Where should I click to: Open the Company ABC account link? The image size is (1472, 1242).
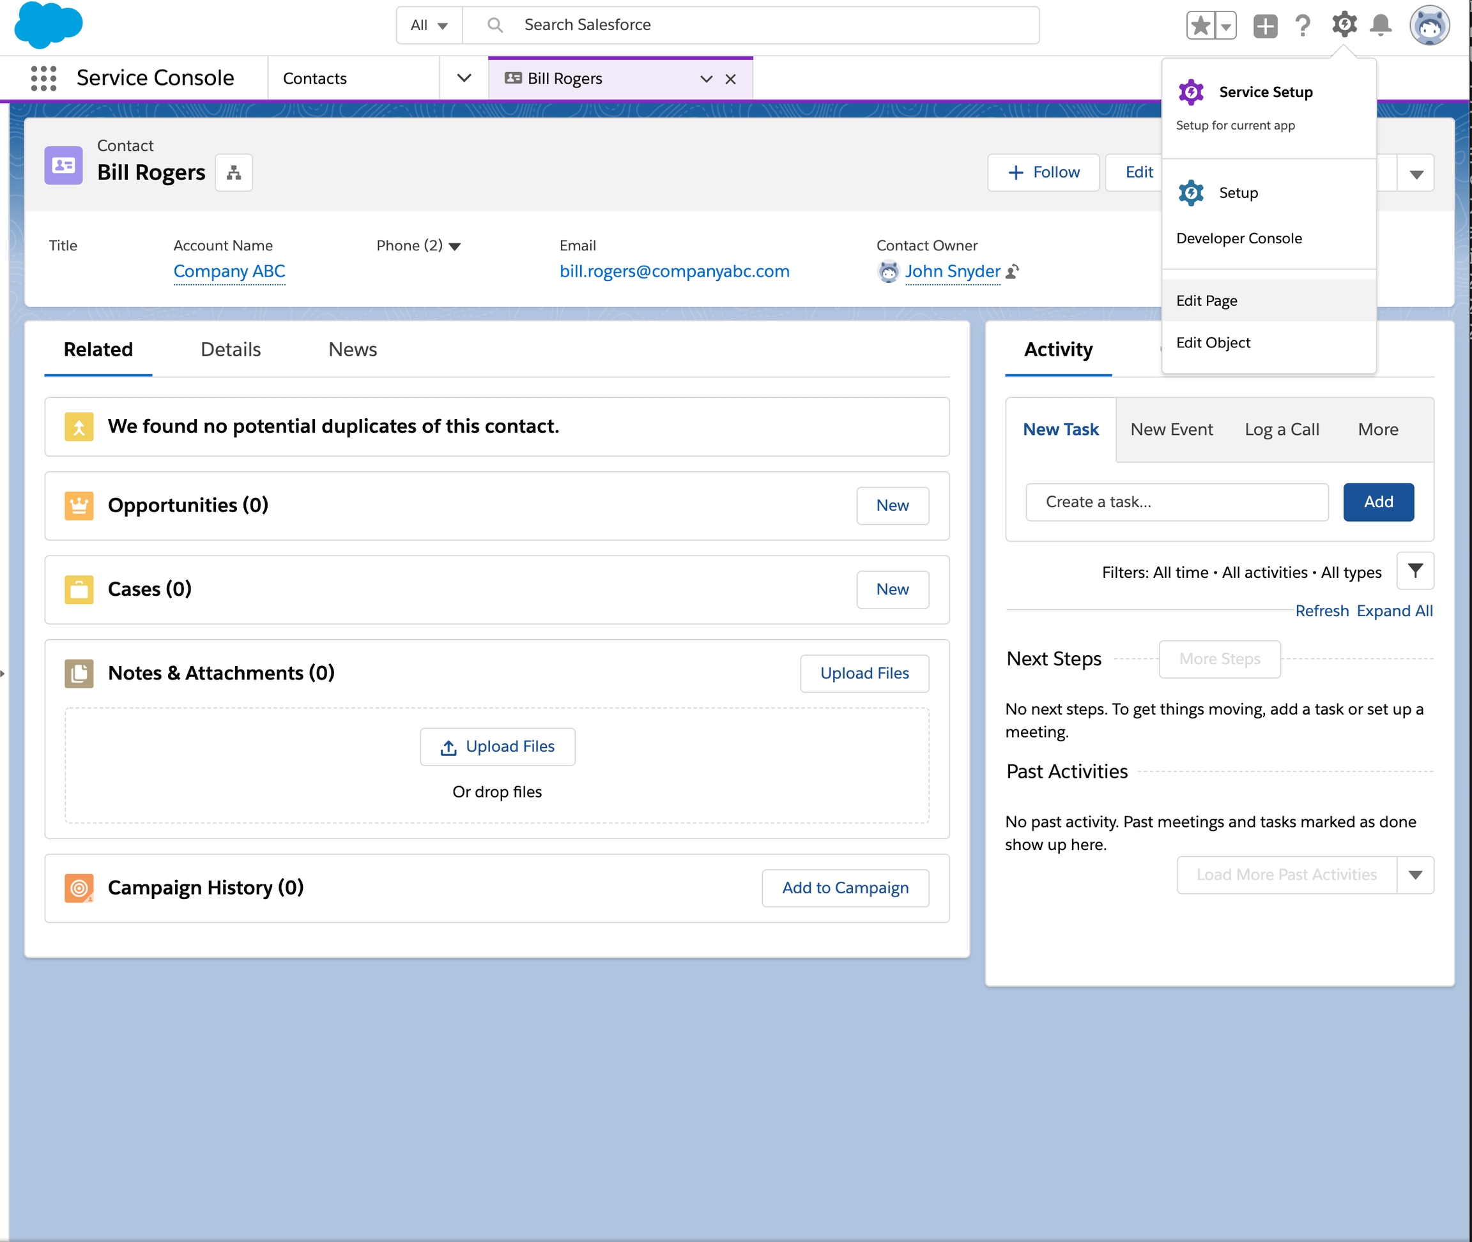coord(229,271)
